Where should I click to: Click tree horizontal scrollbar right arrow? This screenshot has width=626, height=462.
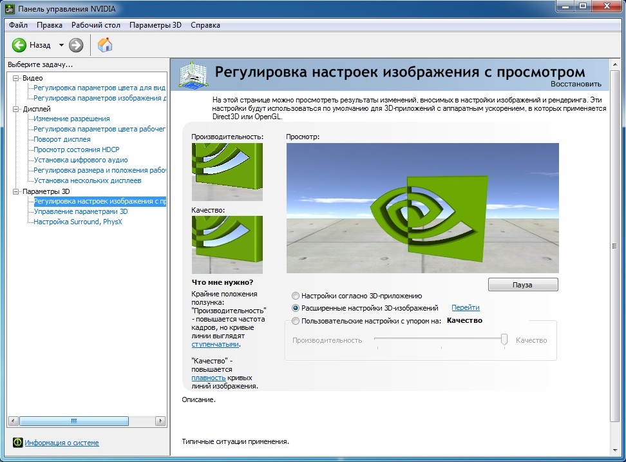pos(160,421)
